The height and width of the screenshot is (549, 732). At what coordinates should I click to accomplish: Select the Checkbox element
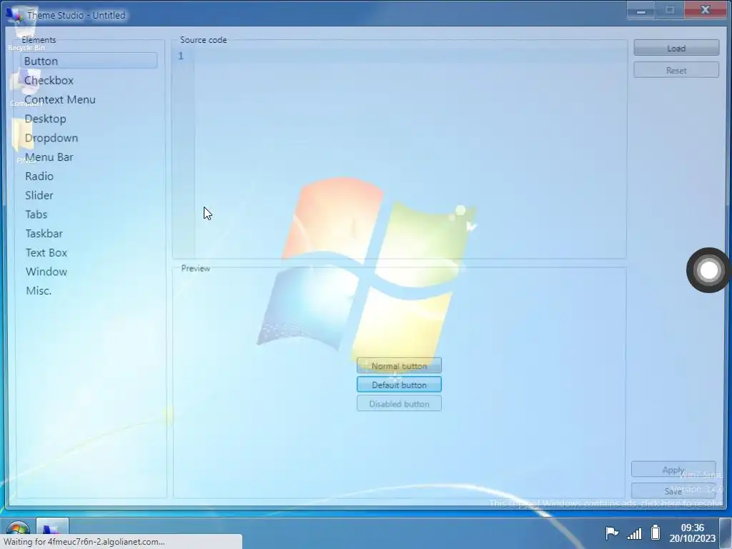(49, 80)
